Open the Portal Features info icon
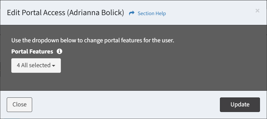This screenshot has width=267, height=119. pos(59,52)
